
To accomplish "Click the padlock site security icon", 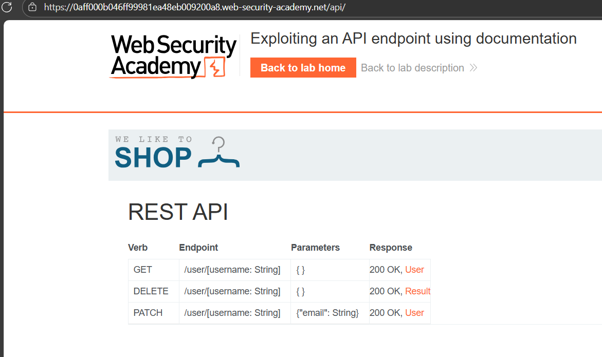I will [x=32, y=7].
